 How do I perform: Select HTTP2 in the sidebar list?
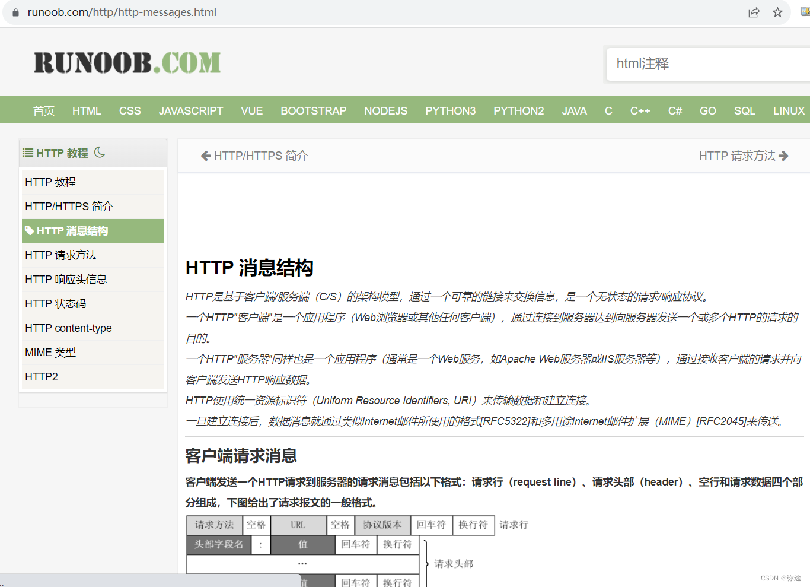(41, 376)
